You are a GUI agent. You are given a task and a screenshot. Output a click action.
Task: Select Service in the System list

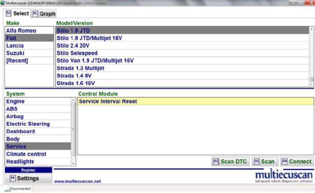pos(38,146)
